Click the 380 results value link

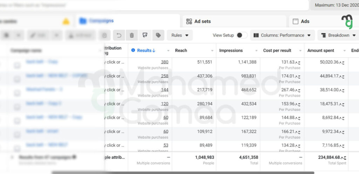click(x=164, y=62)
